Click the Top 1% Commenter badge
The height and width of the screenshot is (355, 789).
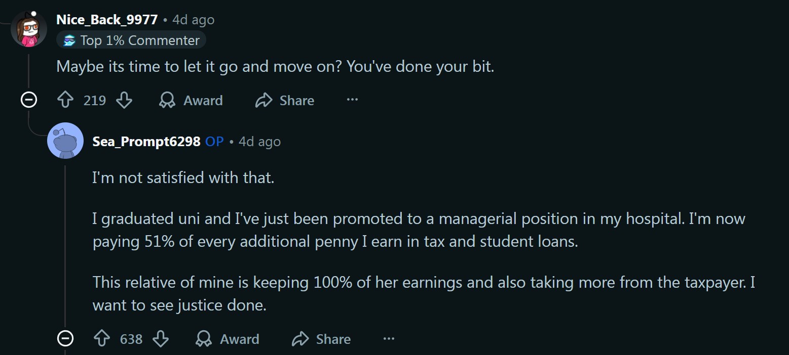[x=132, y=40]
